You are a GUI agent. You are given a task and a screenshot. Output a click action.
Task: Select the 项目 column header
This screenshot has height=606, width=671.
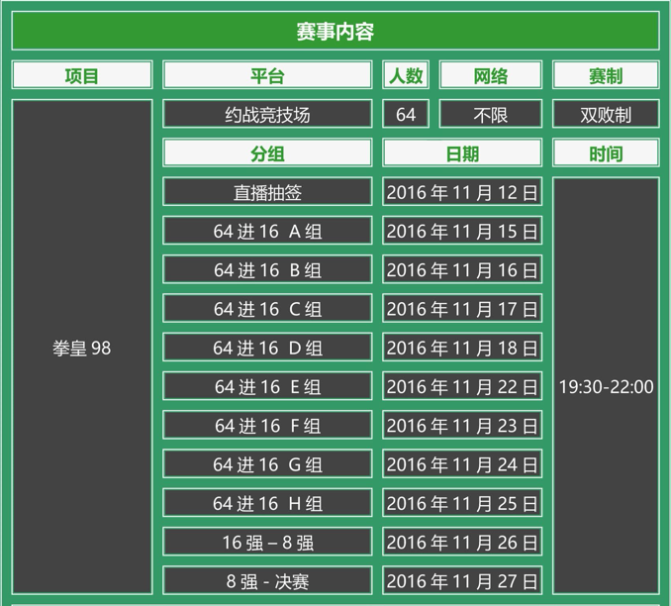pyautogui.click(x=82, y=75)
